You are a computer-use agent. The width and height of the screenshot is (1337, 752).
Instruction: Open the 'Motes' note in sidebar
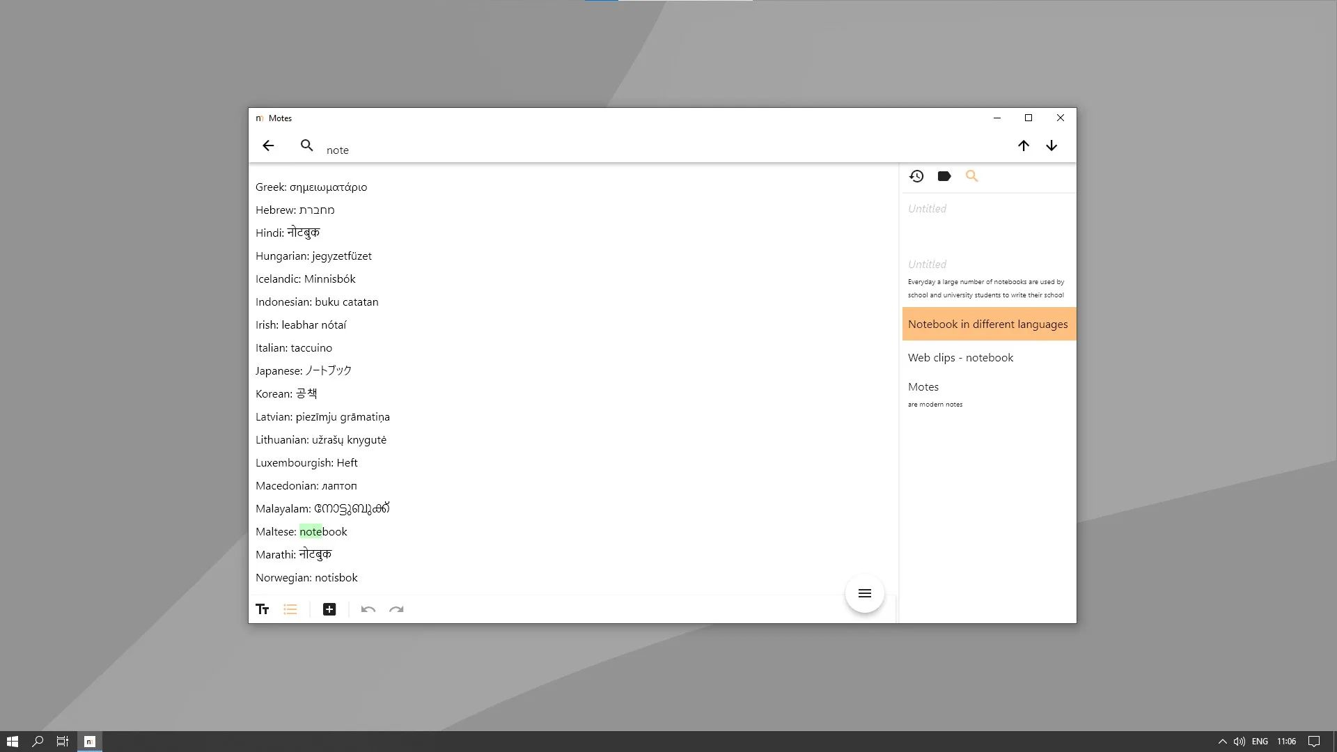click(x=989, y=394)
